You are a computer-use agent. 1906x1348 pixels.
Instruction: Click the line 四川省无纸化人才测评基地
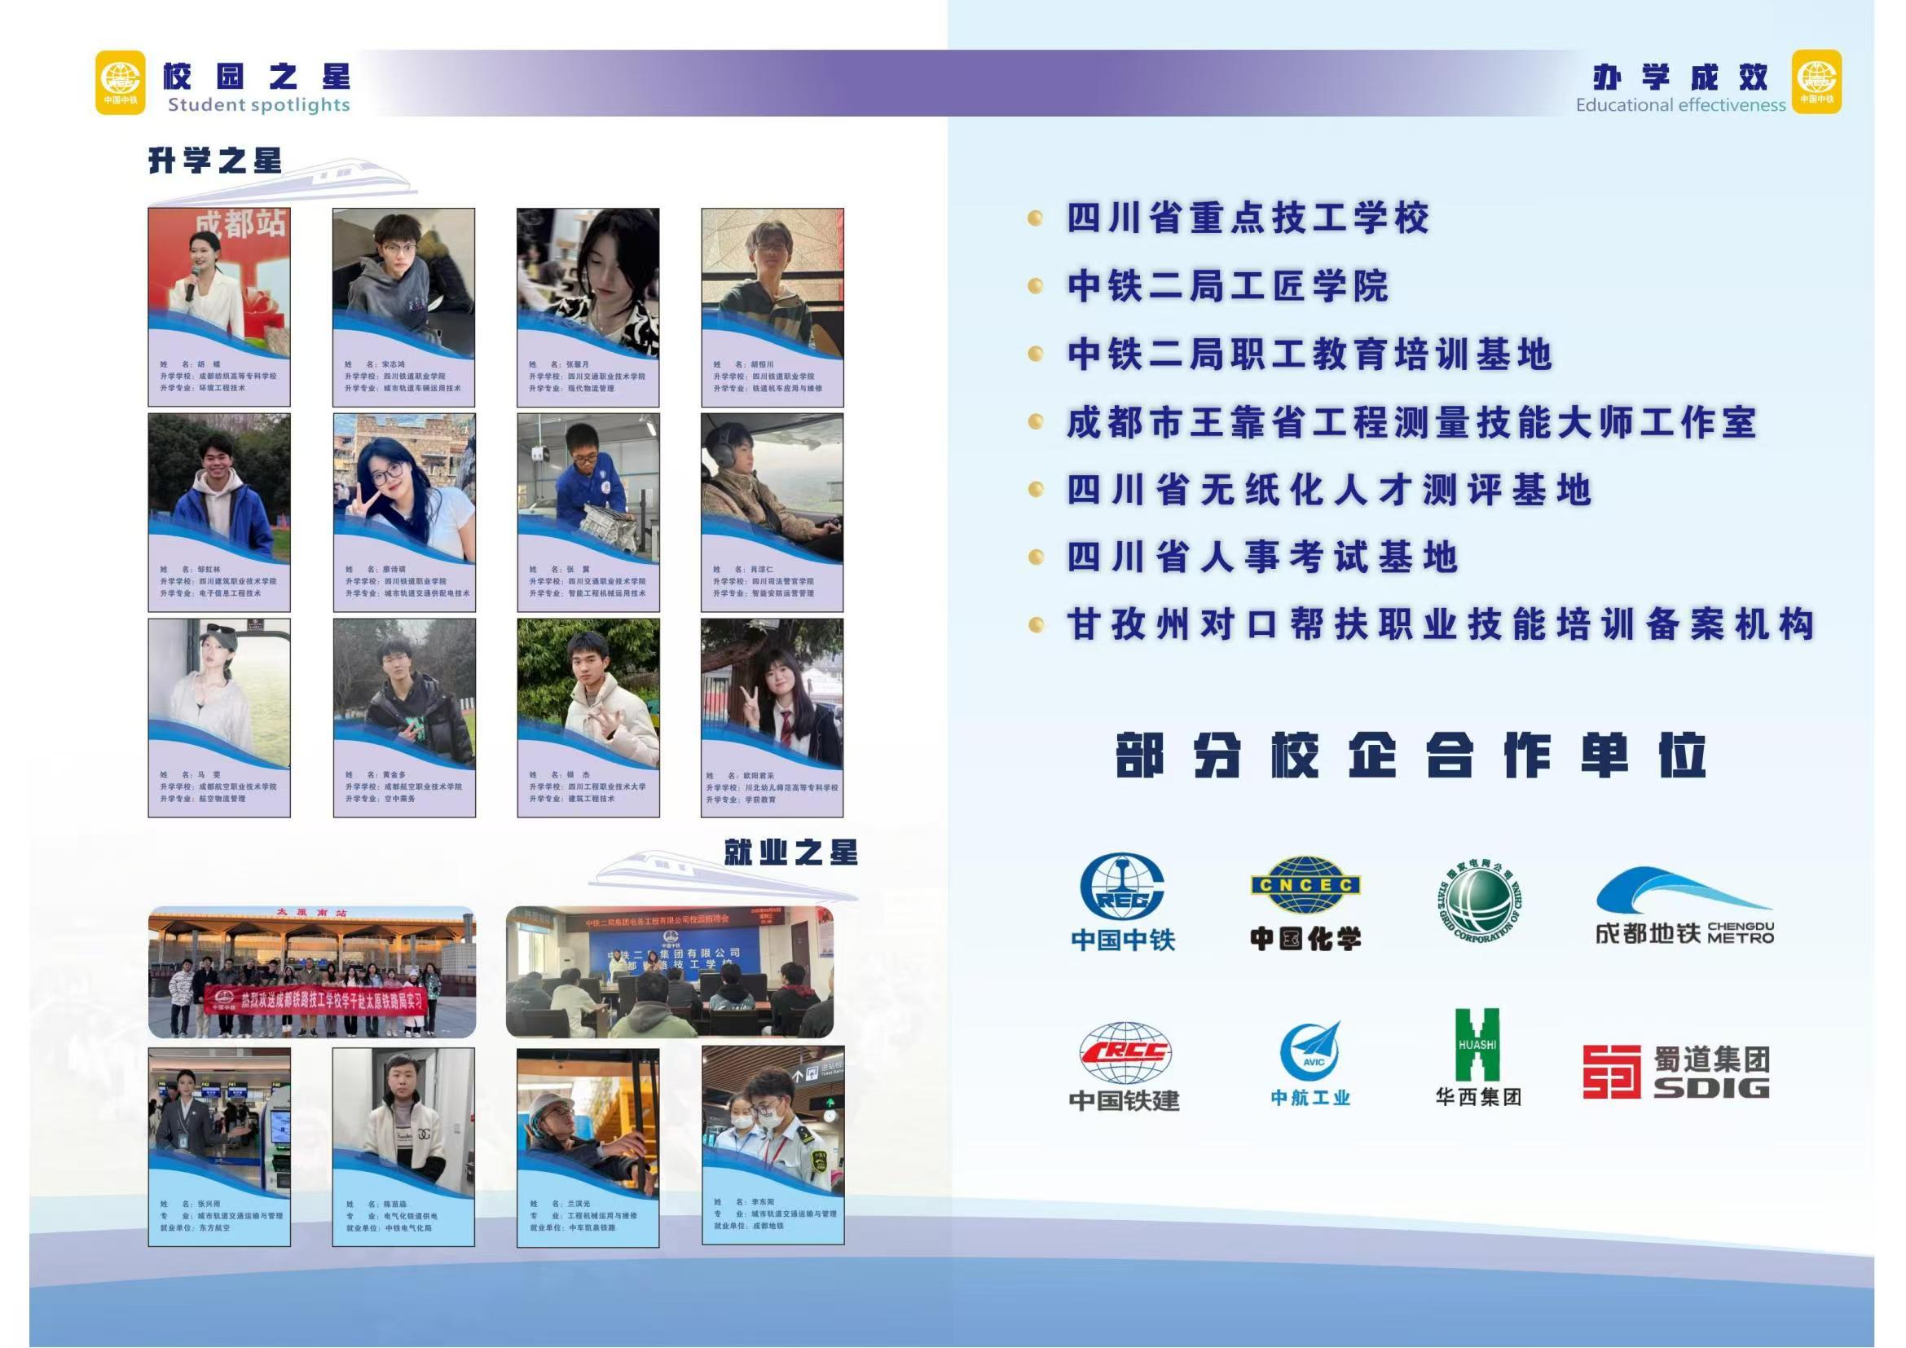[x=1328, y=490]
